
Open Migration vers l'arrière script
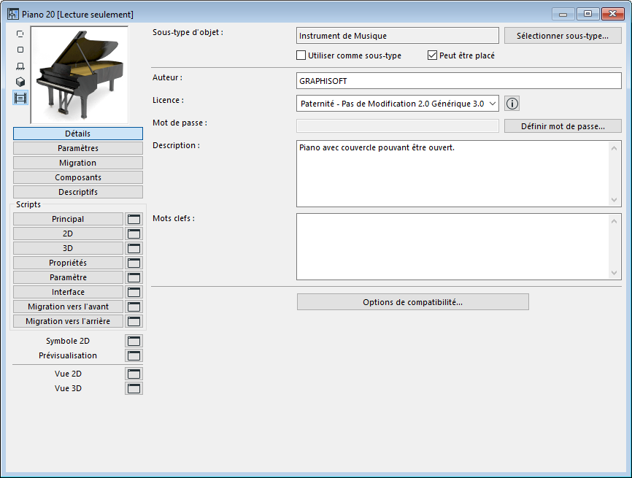coord(68,321)
